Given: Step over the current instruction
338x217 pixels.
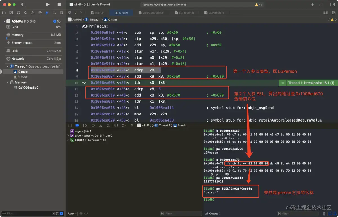Looking at the screenshot, I should click(93, 126).
